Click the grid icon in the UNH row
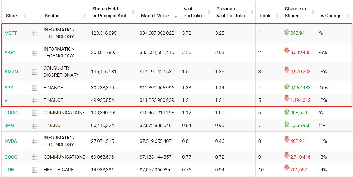Image resolution: width=353 pixels, height=177 pixels. click(x=34, y=170)
